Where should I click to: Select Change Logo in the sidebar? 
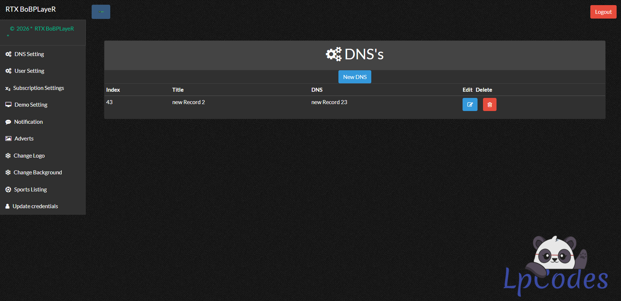click(29, 156)
